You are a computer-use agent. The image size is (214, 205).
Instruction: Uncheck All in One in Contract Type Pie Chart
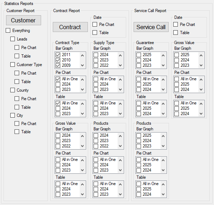pyautogui.click(x=58, y=79)
